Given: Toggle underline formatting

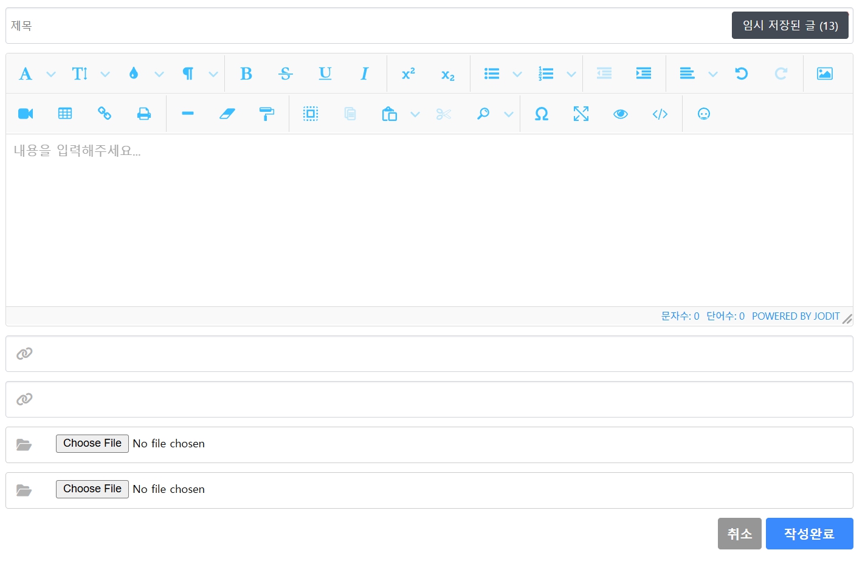Looking at the screenshot, I should (x=325, y=74).
